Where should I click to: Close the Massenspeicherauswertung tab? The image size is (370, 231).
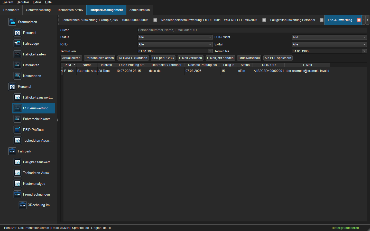264,20
